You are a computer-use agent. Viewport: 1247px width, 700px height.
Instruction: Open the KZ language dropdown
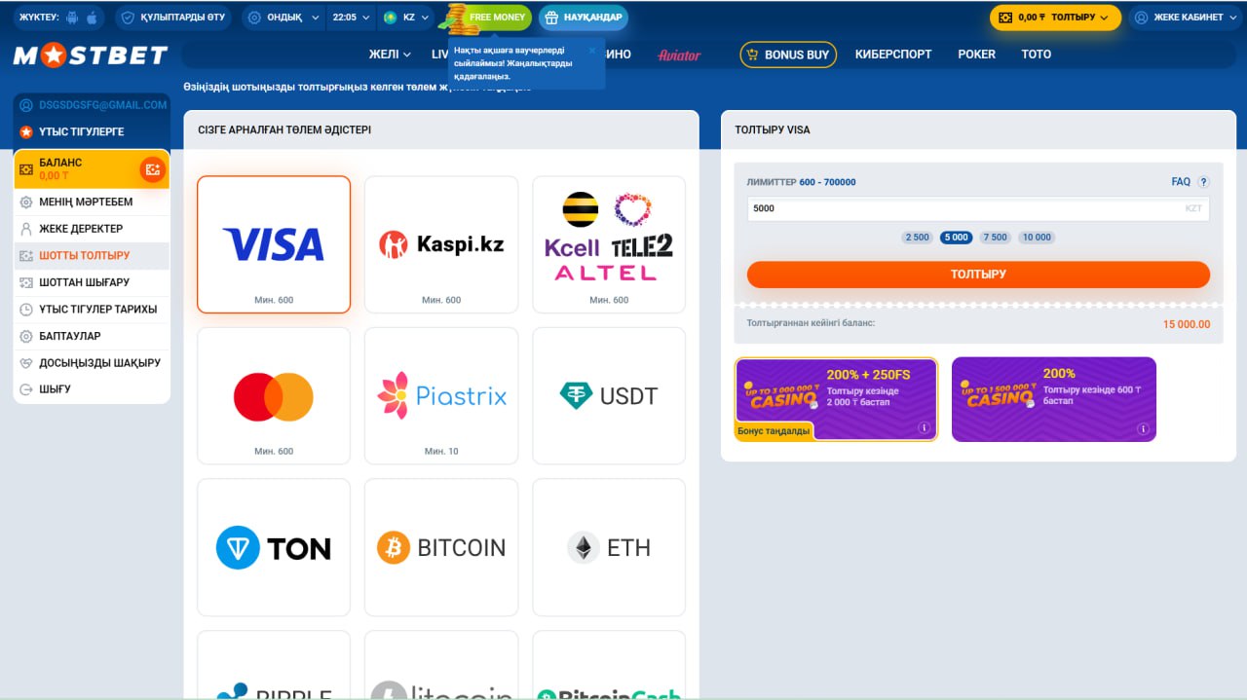coord(405,18)
